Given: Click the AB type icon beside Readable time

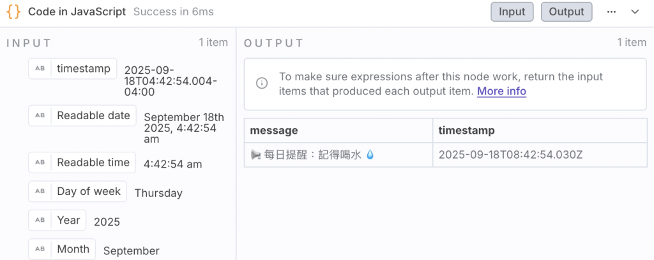Looking at the screenshot, I should [x=40, y=162].
